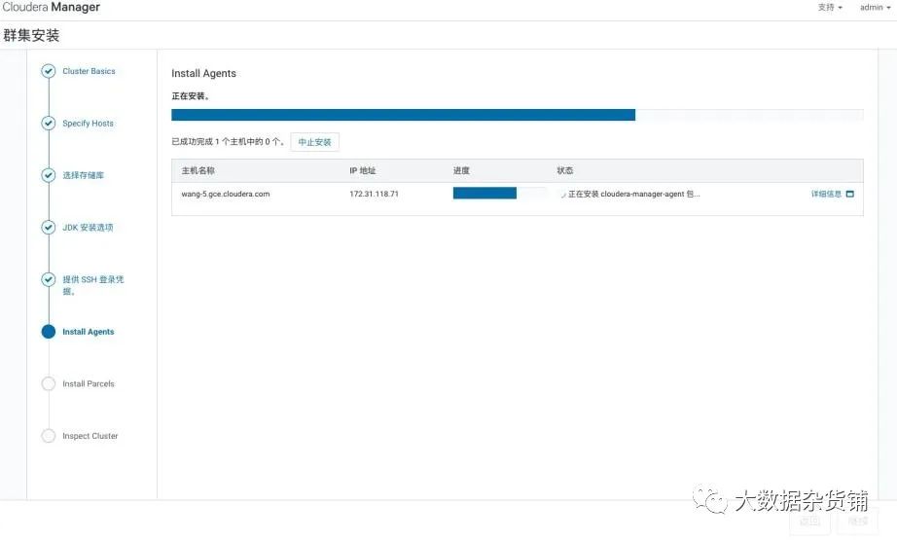Click the 群集安装 page title
The image size is (897, 540).
(31, 35)
